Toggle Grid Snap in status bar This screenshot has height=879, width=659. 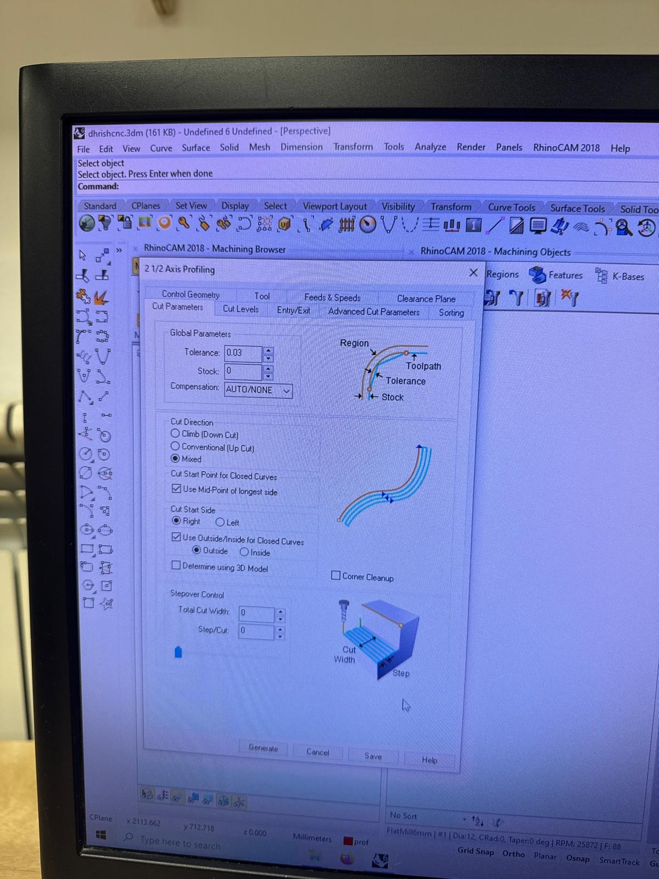tap(476, 852)
